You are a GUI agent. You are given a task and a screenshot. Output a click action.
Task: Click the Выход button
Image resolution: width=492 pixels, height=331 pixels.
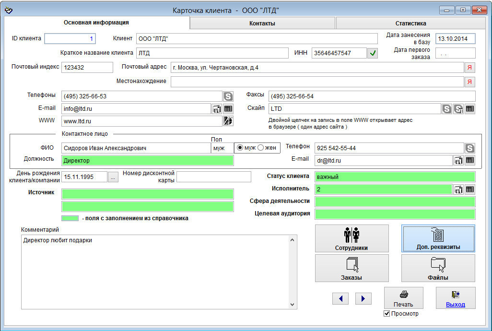point(455,298)
